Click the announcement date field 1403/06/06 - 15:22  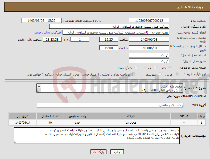41,21
